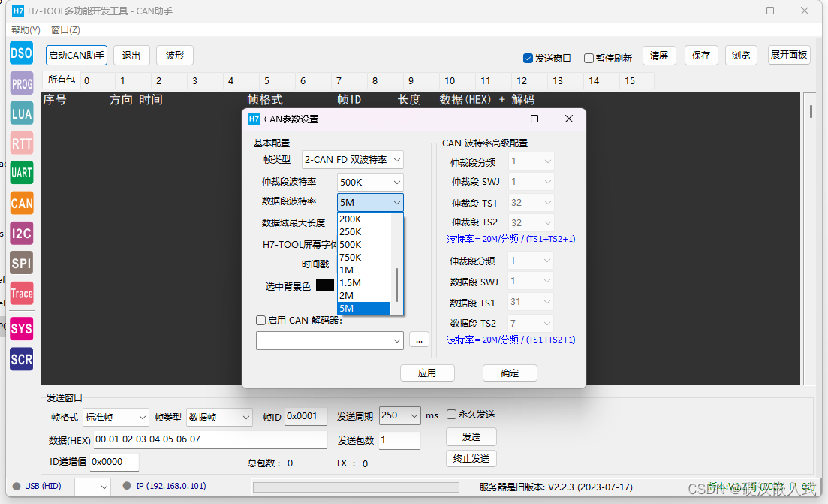Click the 浏览 button

click(x=741, y=55)
